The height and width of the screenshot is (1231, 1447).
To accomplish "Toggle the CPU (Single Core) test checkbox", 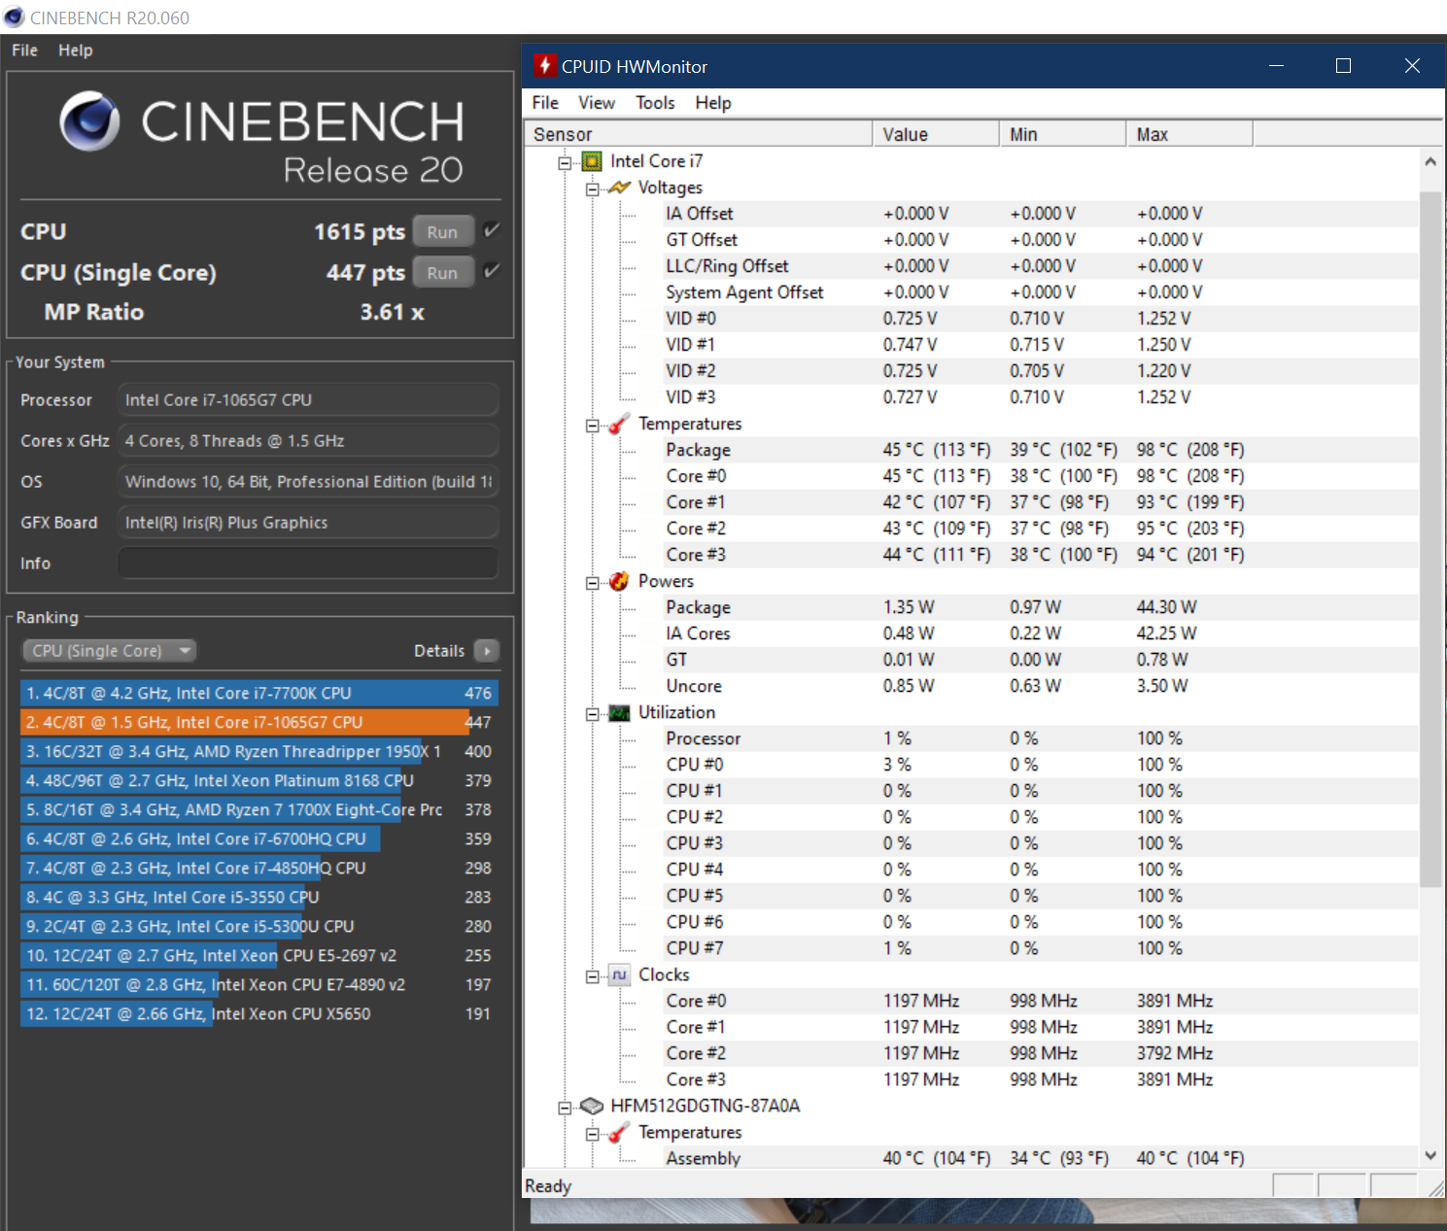I will 492,271.
